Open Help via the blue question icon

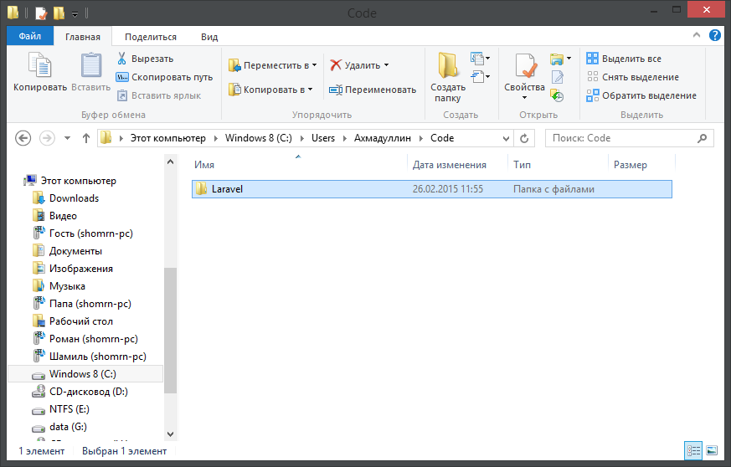715,35
